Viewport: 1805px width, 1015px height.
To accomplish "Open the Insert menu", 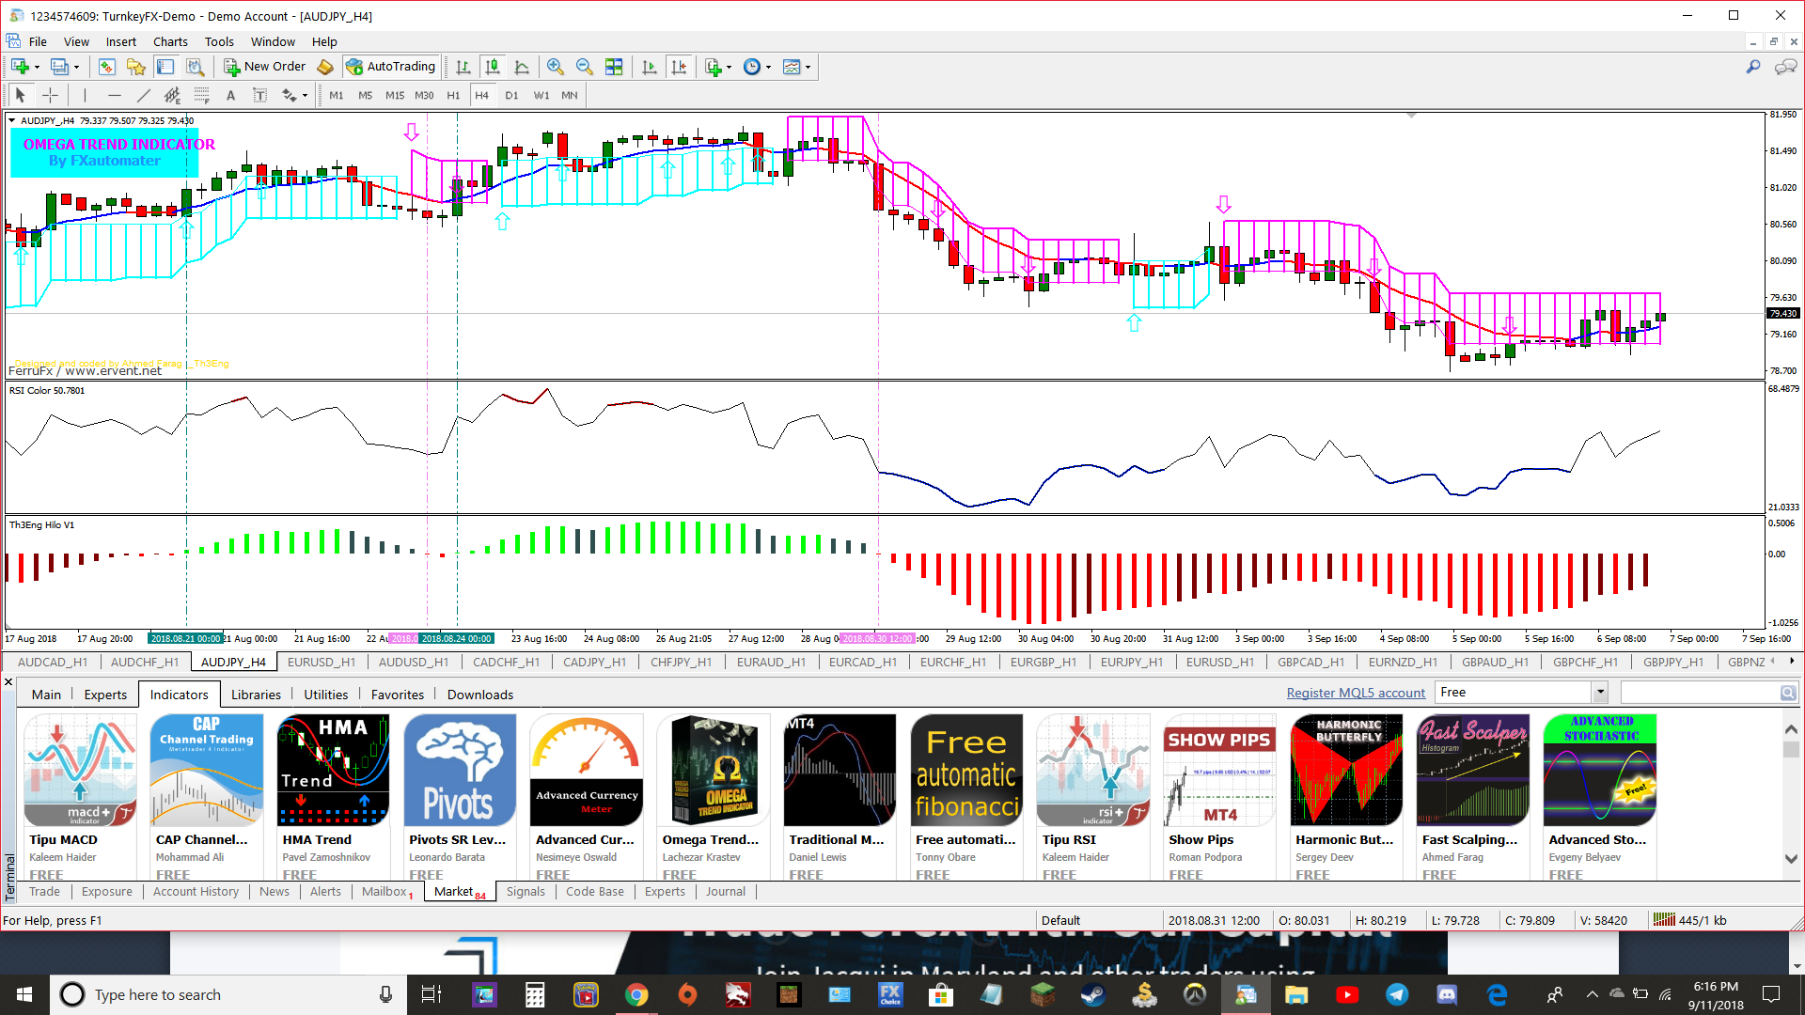I will click(120, 41).
